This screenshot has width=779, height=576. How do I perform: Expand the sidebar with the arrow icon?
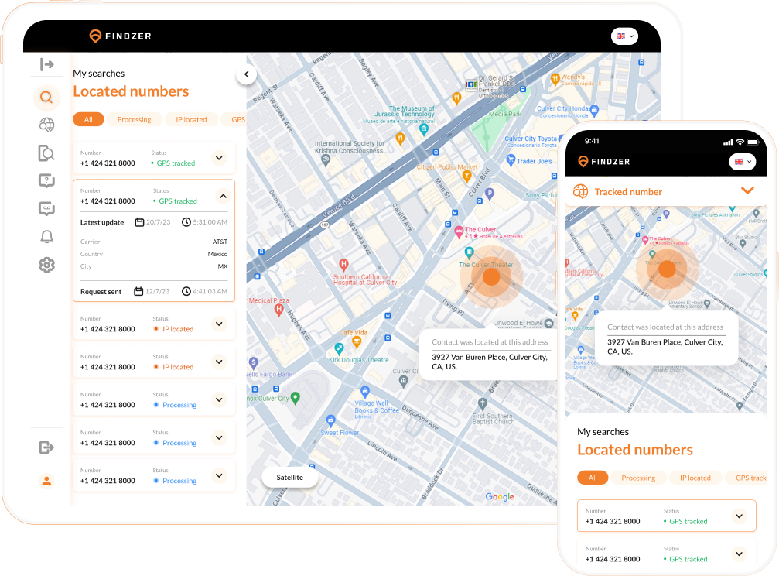tap(46, 64)
